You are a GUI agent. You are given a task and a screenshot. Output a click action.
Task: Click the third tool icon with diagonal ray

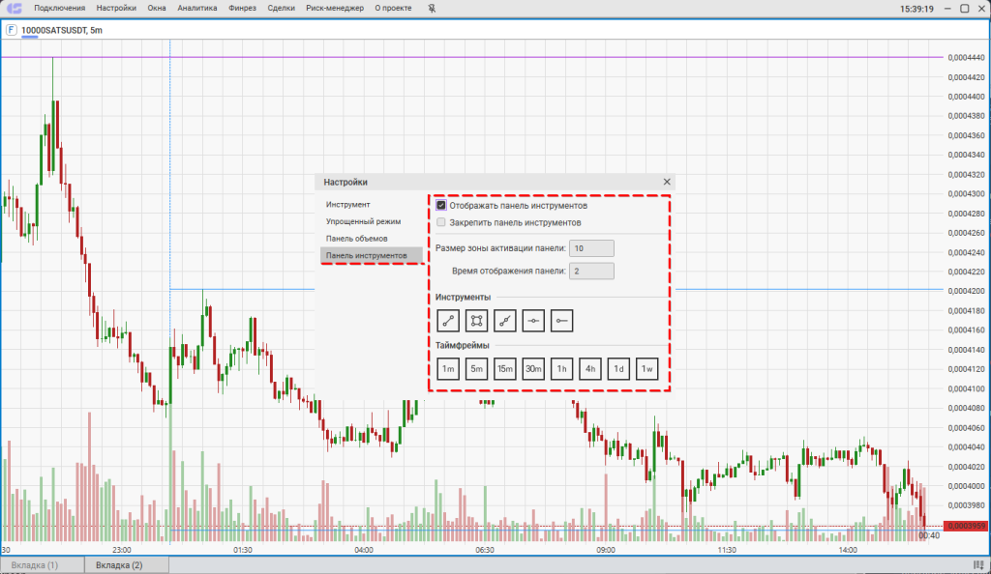pos(505,320)
